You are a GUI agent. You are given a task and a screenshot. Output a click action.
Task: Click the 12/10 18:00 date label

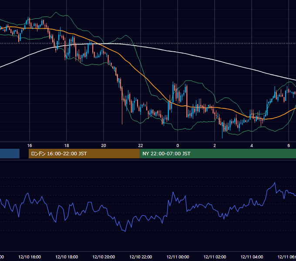[67, 257]
